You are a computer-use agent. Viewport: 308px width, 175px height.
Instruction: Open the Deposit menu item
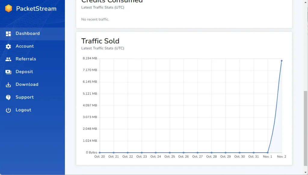(x=32, y=72)
